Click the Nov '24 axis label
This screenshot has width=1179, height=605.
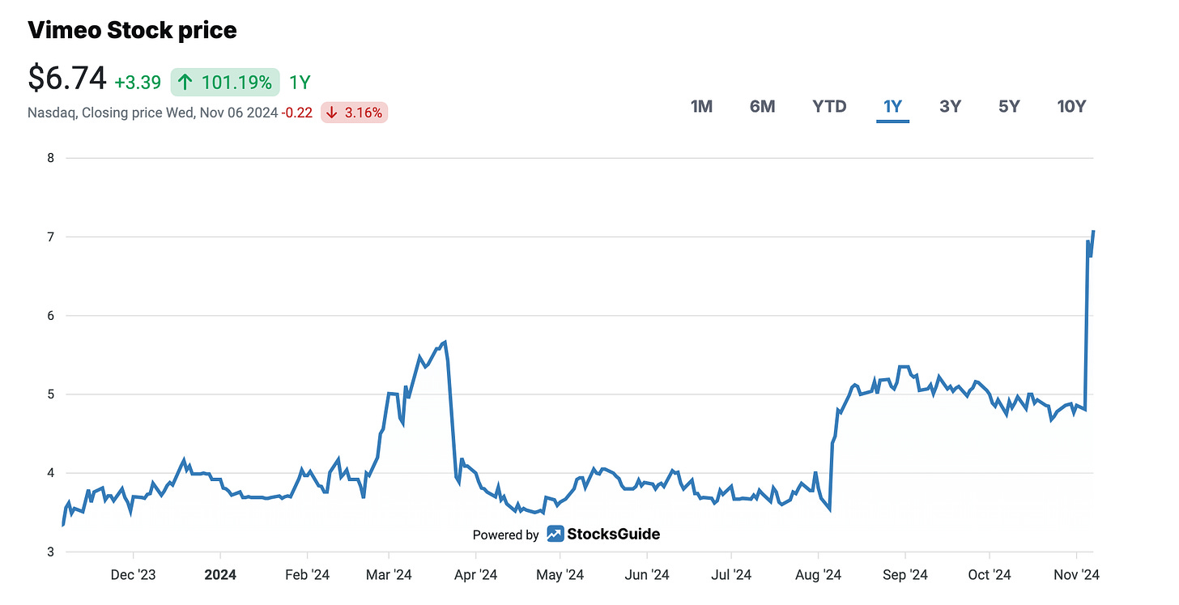pos(1076,575)
